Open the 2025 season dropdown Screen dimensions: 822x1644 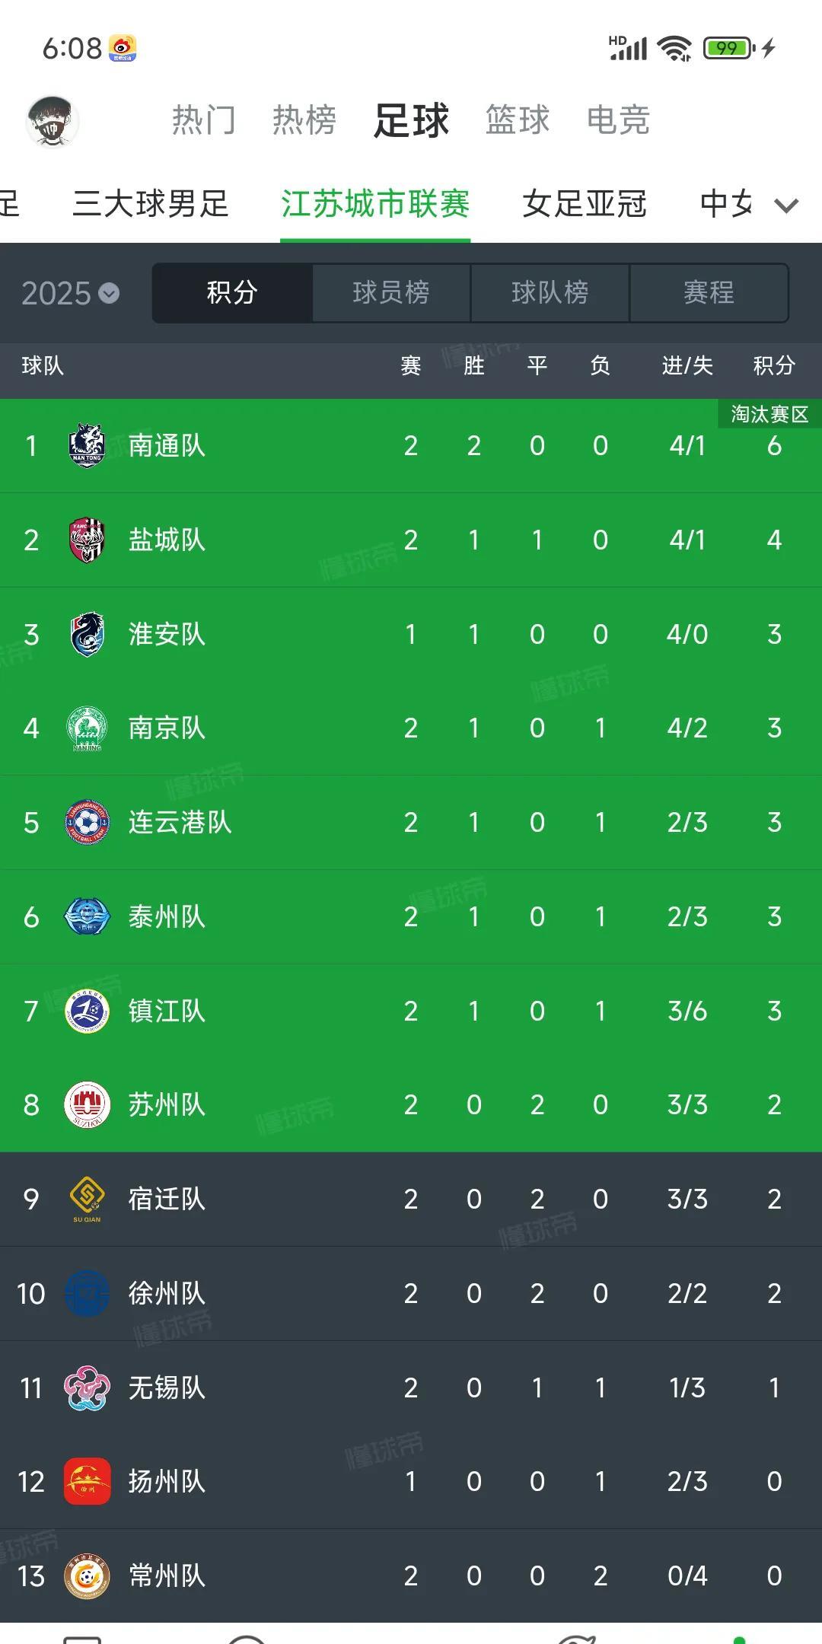[70, 293]
